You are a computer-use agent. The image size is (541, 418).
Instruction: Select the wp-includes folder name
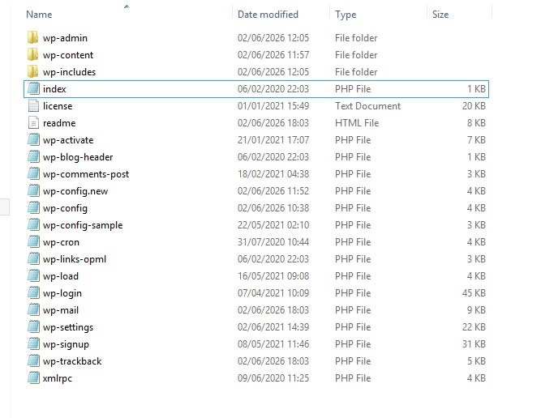69,72
